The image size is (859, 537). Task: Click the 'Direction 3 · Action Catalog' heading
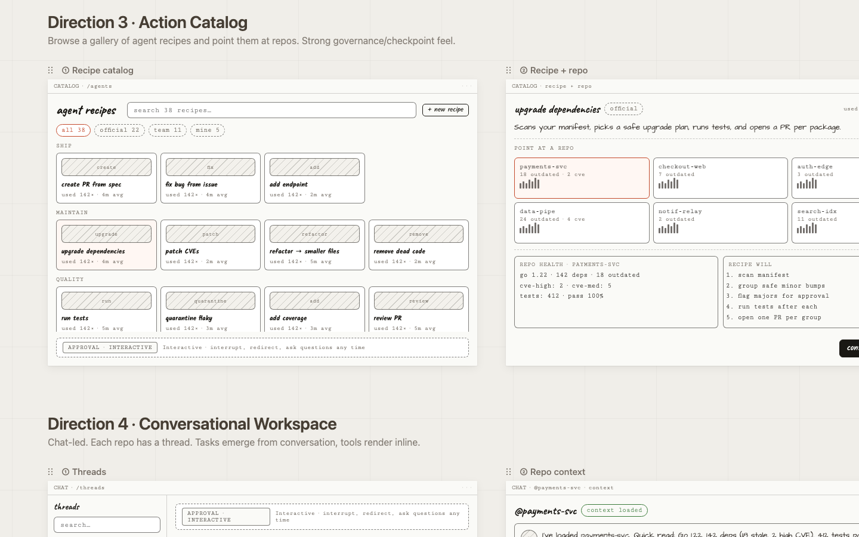tap(147, 23)
